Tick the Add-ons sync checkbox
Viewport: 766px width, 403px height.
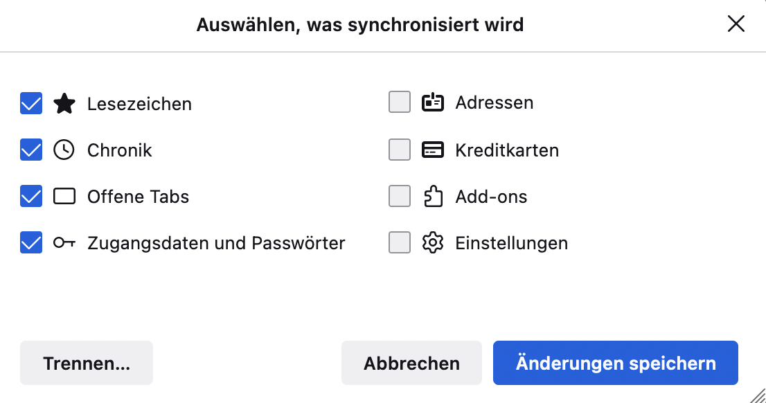pyautogui.click(x=400, y=197)
